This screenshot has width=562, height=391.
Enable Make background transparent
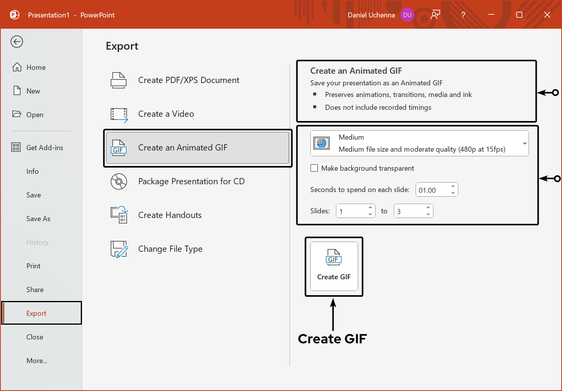[x=314, y=168]
